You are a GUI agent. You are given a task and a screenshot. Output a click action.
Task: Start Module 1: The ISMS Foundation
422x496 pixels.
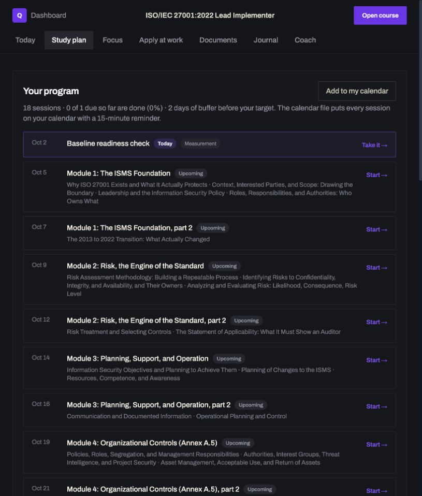pos(376,175)
